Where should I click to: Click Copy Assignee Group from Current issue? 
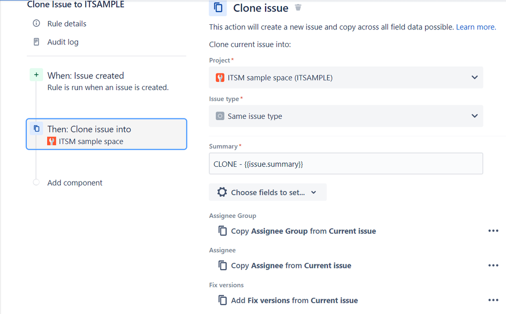tap(303, 231)
